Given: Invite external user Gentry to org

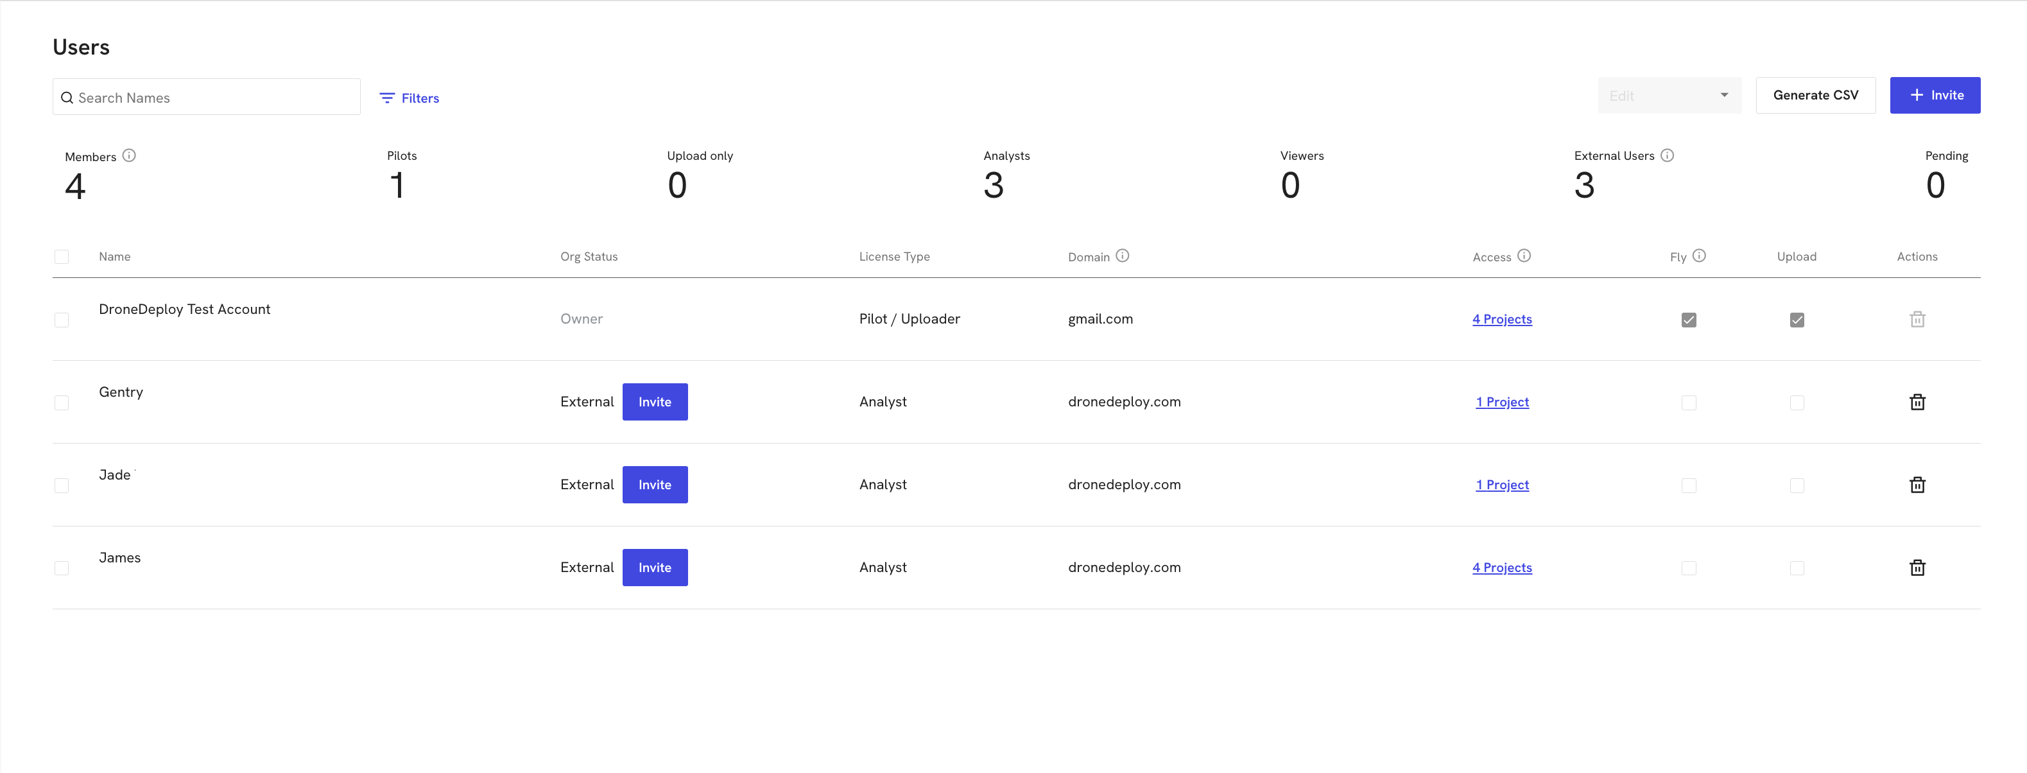Looking at the screenshot, I should click(655, 403).
